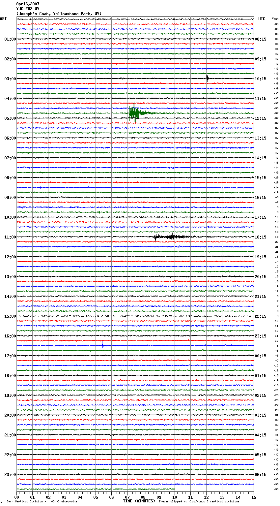Click the '20:15' UTC time label
Screen dimensions: 280x506
261,277
